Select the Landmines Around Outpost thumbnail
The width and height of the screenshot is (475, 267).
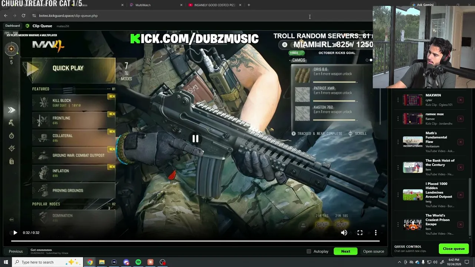click(413, 195)
